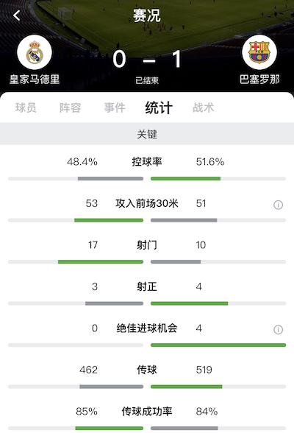Tap the 关键 section header
This screenshot has width=294, height=433.
click(x=147, y=134)
